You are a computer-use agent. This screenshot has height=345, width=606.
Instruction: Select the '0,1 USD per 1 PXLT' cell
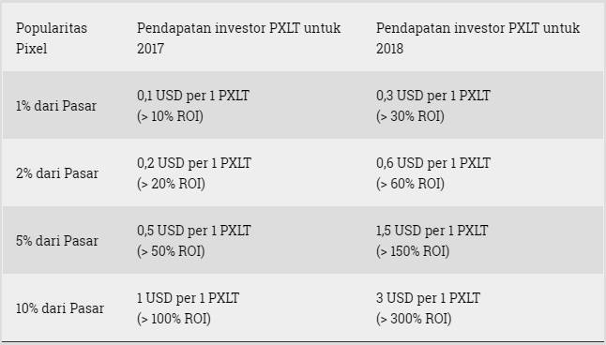tap(193, 96)
